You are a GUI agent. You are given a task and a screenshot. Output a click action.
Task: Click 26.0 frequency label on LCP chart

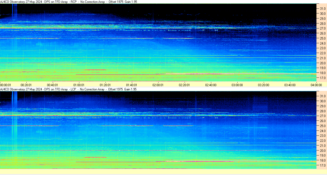(x=323, y=121)
